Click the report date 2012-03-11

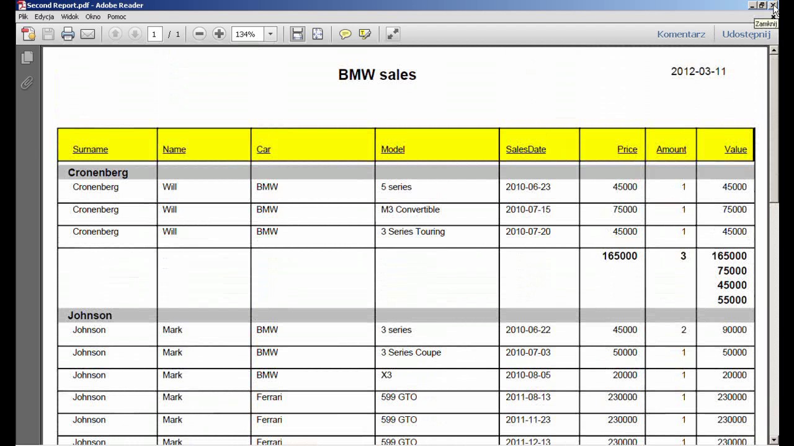698,71
